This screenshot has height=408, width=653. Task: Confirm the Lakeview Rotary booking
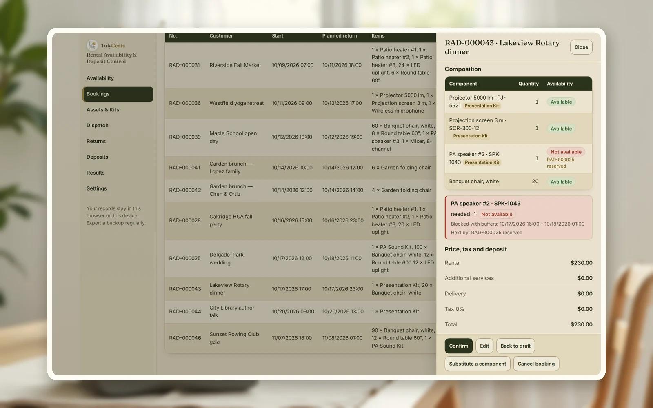[x=459, y=346]
